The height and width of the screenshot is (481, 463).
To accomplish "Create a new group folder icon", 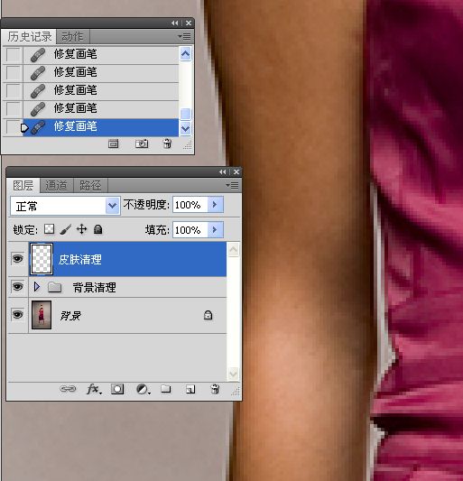I will click(x=166, y=389).
